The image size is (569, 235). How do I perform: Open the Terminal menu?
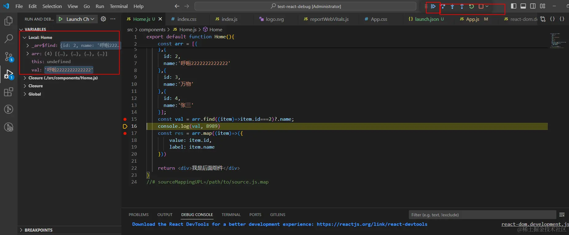tap(119, 6)
